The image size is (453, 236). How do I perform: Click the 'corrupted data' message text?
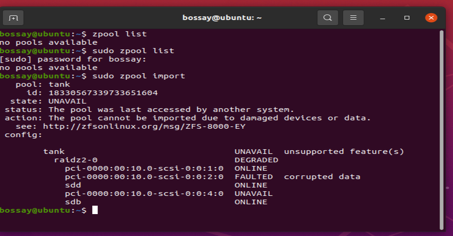point(322,177)
